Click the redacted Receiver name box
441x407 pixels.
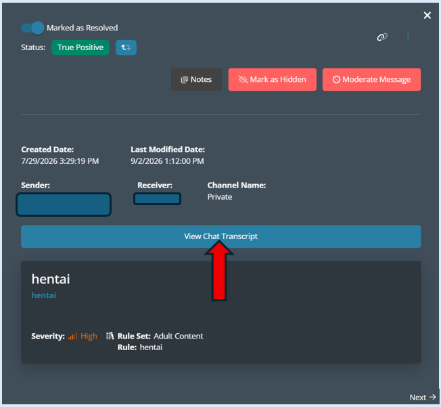coord(157,199)
